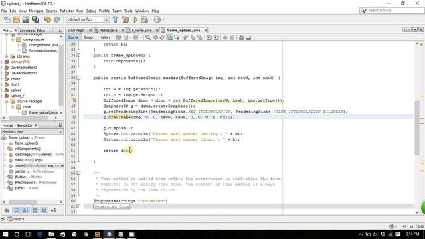Image resolution: width=425 pixels, height=239 pixels.
Task: Select main(String[] args) in Navigator
Action: pos(29,160)
